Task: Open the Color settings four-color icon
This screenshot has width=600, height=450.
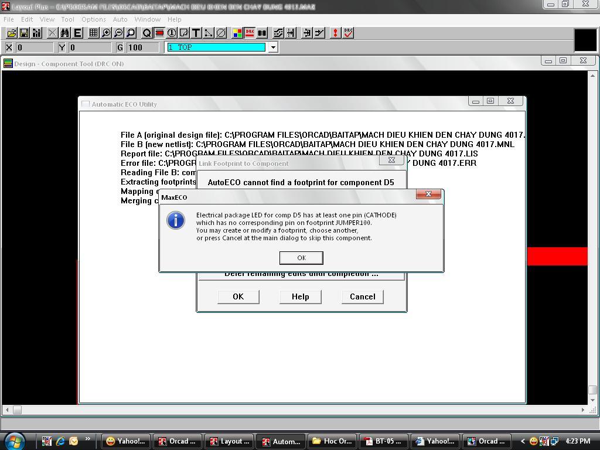Action: [x=237, y=33]
